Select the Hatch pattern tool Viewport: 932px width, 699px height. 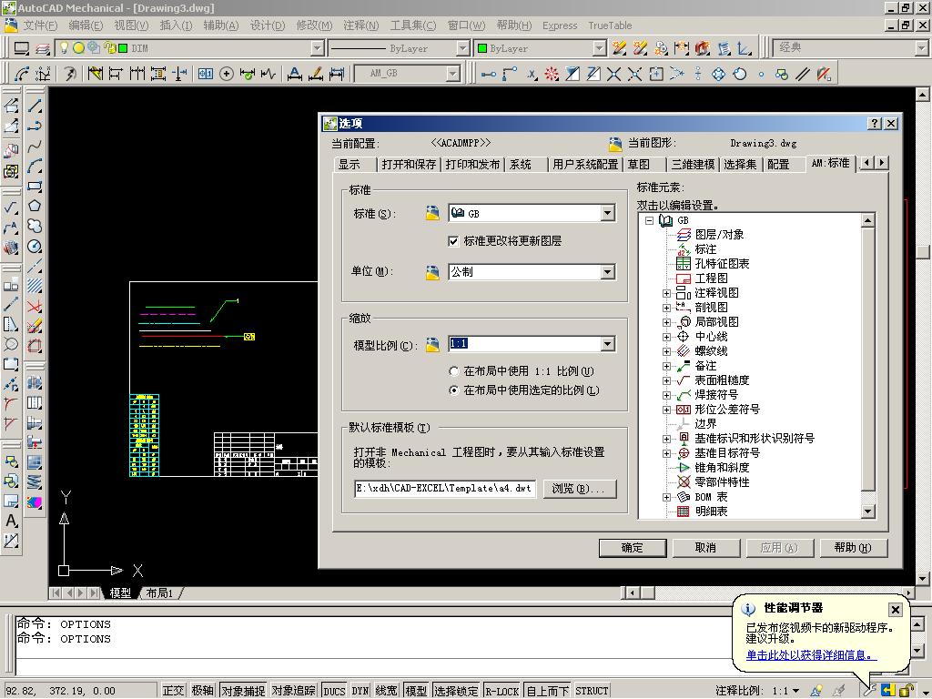tap(35, 287)
